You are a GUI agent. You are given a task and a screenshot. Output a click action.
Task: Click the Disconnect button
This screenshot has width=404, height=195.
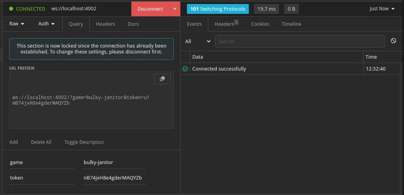coord(150,9)
